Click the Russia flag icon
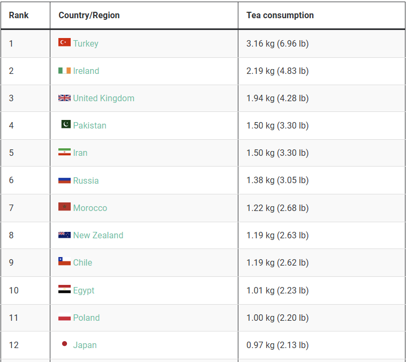Screen dimensions: 406x362 [x=64, y=180]
